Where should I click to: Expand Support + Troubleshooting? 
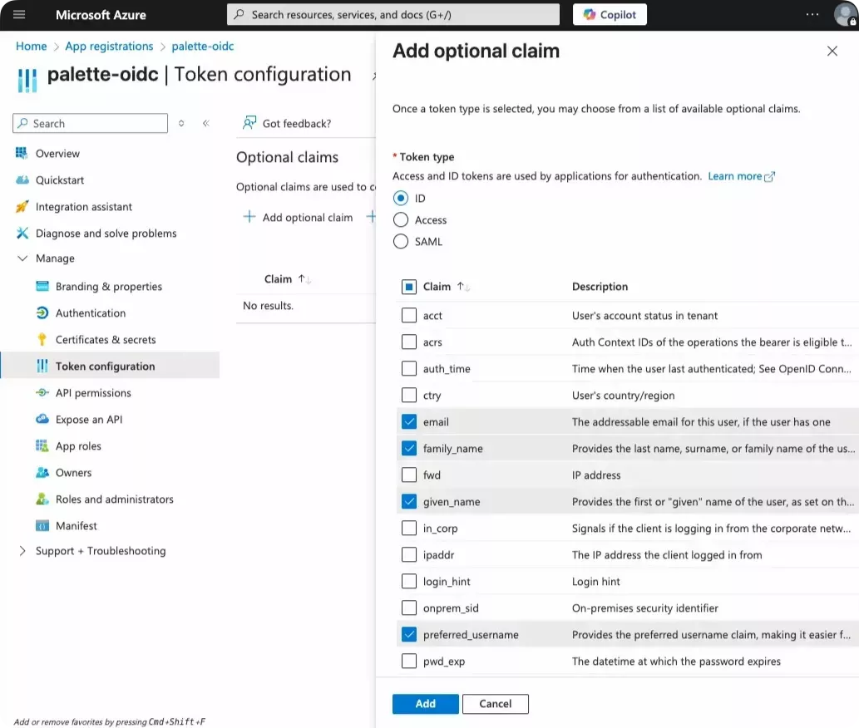[23, 551]
